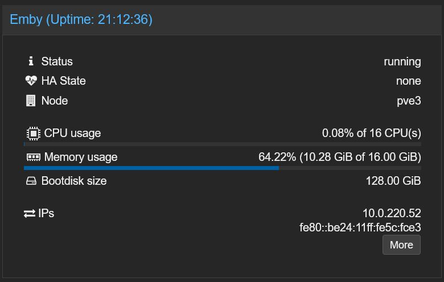Click the Node building icon
Screen dimensions: 444x282
pyautogui.click(x=31, y=101)
